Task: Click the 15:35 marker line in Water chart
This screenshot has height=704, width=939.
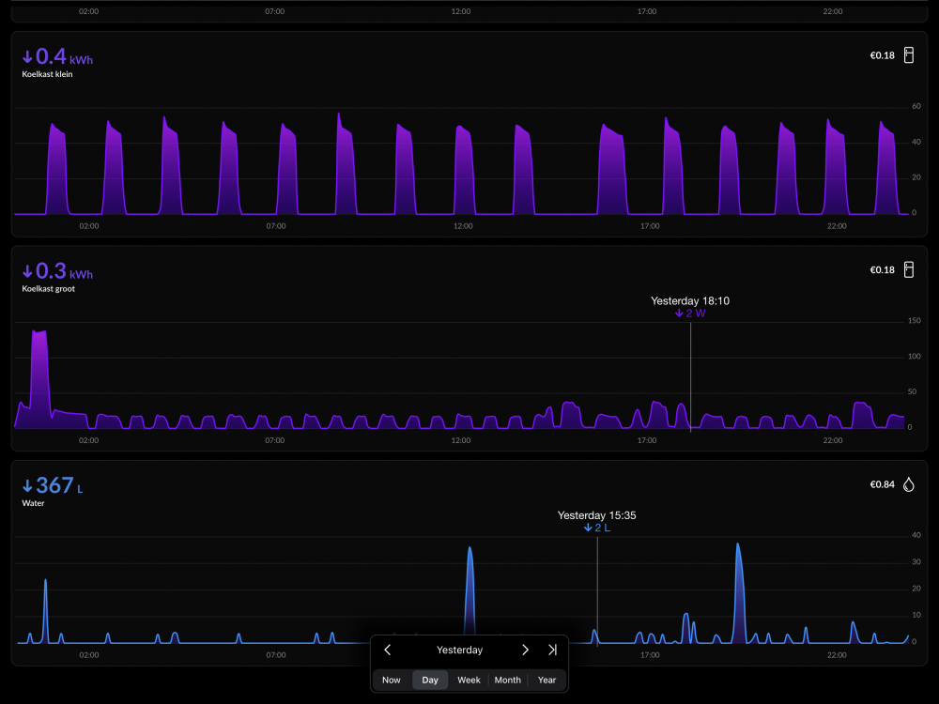Action: [x=597, y=591]
